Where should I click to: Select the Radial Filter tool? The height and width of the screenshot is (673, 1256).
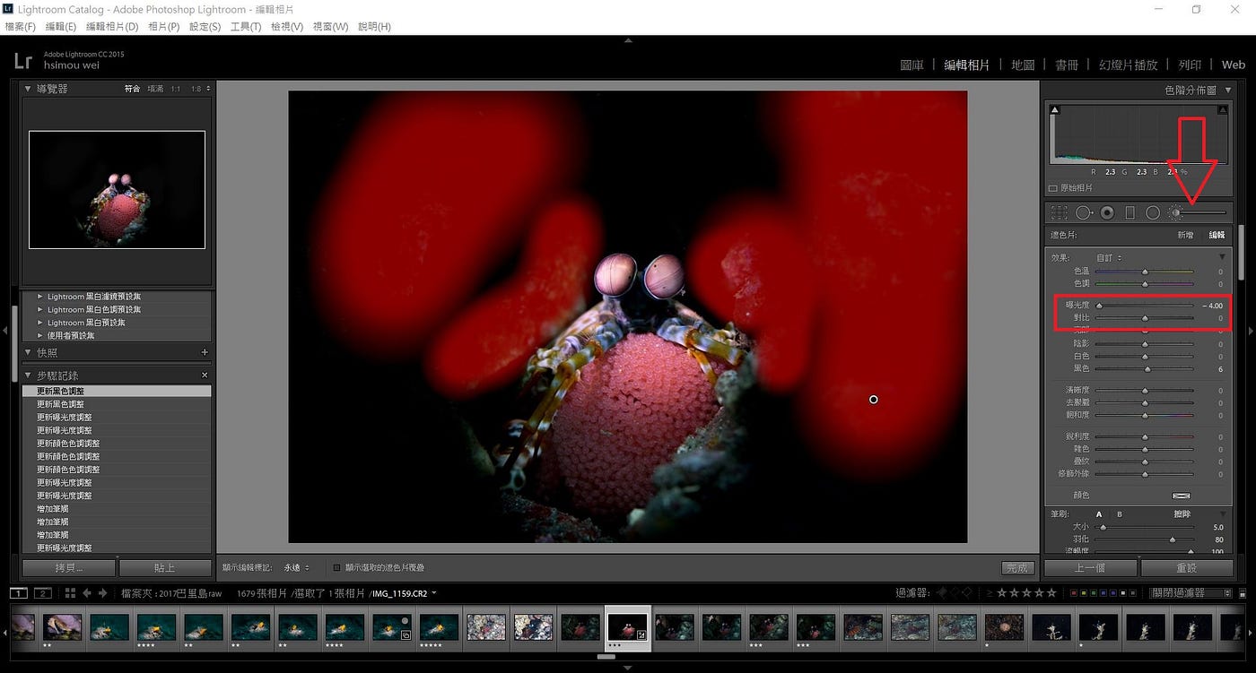coord(1153,212)
